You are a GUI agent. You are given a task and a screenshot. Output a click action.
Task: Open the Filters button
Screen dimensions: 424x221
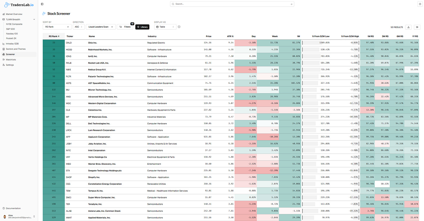click(x=125, y=27)
